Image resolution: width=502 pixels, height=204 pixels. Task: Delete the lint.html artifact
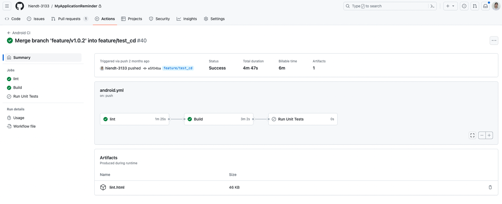point(490,187)
